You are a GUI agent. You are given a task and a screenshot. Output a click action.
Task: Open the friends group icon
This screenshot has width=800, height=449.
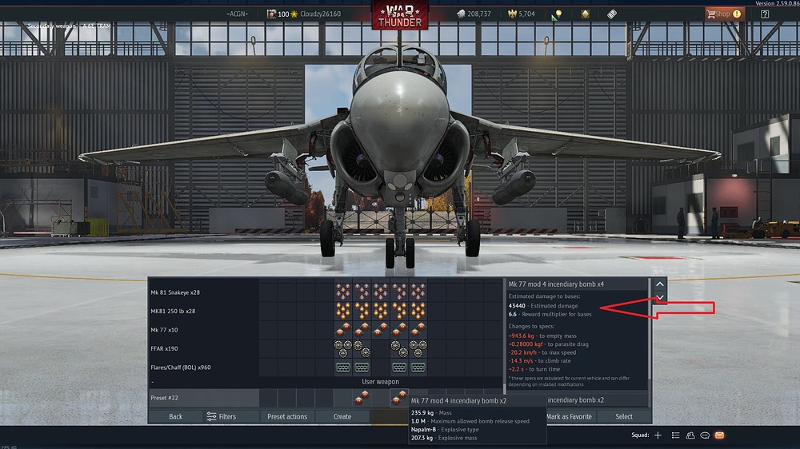(690, 435)
